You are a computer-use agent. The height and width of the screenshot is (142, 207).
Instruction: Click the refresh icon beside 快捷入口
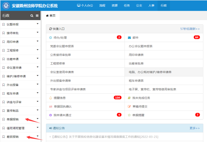click(x=50, y=29)
